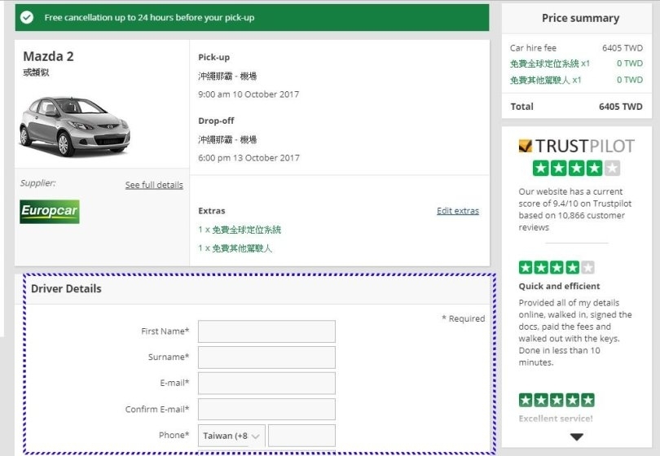
Task: Open the Taiwan phone country code dropdown
Action: pos(231,436)
